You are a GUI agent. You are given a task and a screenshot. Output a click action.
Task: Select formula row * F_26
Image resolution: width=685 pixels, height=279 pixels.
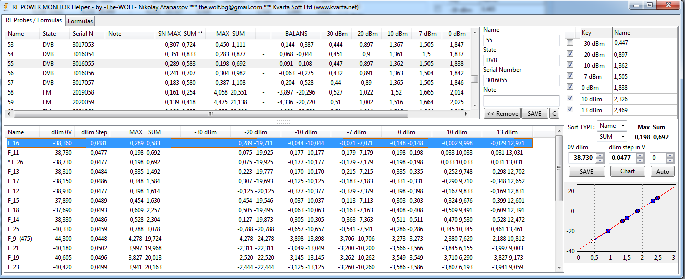tap(269, 162)
